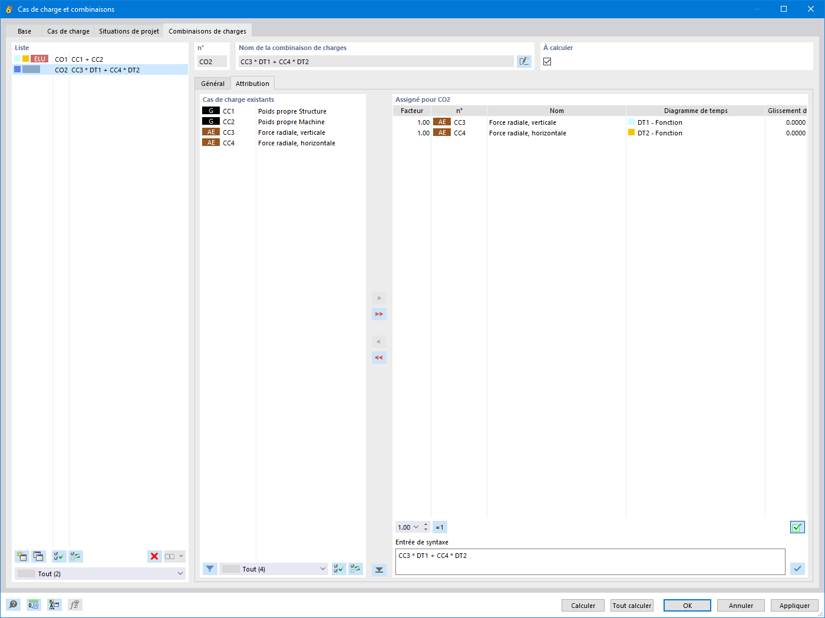Viewport: 825px width, 618px height.
Task: Switch to the Situations de projet tab
Action: pos(129,31)
